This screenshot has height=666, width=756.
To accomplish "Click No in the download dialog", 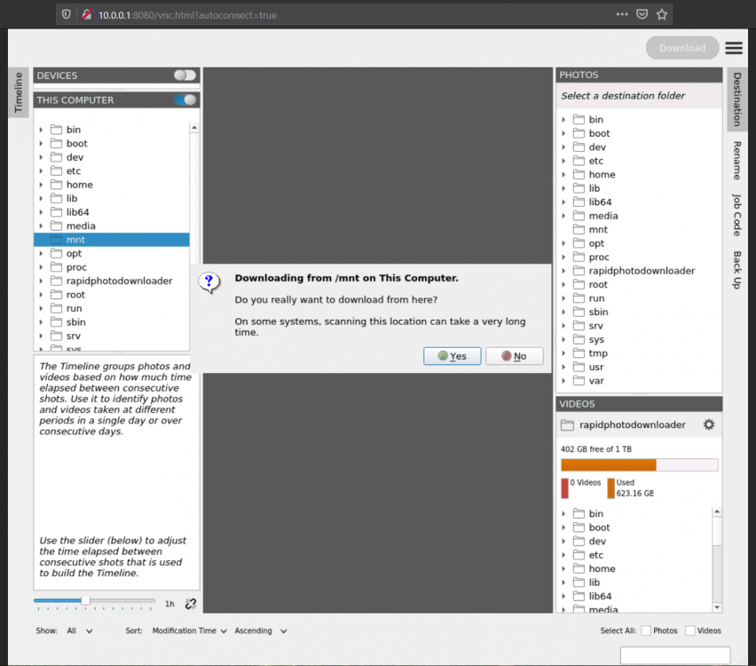I will coord(514,356).
